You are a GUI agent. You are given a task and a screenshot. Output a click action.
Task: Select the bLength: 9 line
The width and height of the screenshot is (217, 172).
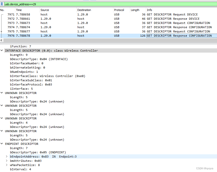click(x=19, y=55)
